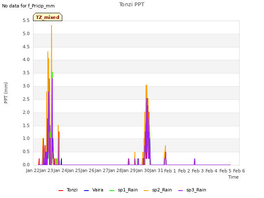Click the 4.5 y-axis tick label
This screenshot has width=264, height=198.
tap(26, 47)
